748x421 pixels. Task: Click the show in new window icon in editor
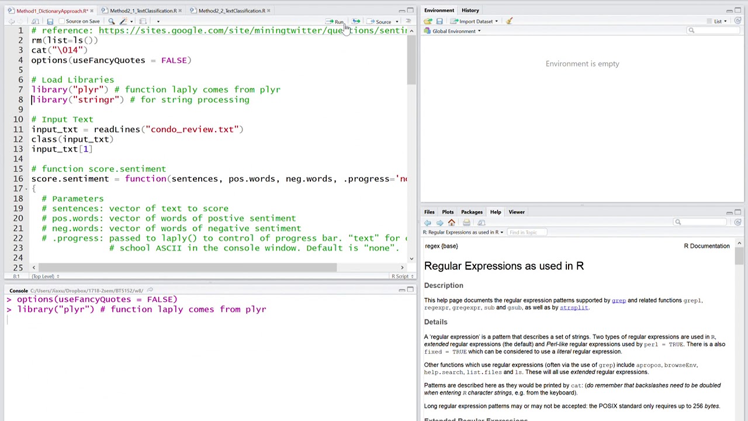pyautogui.click(x=35, y=22)
